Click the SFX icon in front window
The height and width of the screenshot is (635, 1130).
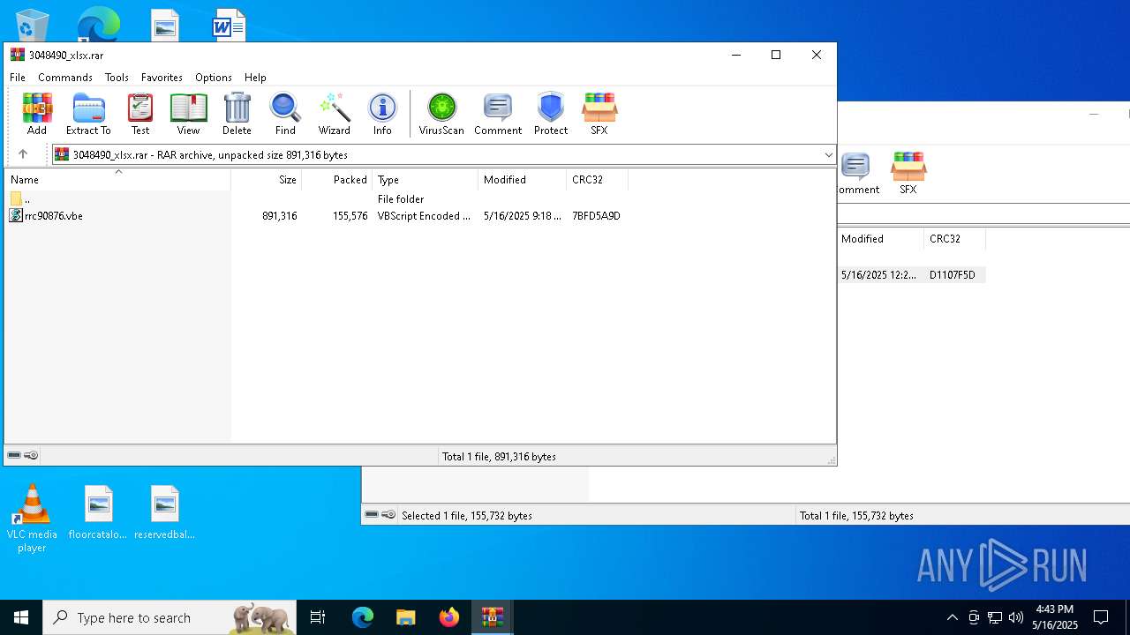pyautogui.click(x=599, y=114)
